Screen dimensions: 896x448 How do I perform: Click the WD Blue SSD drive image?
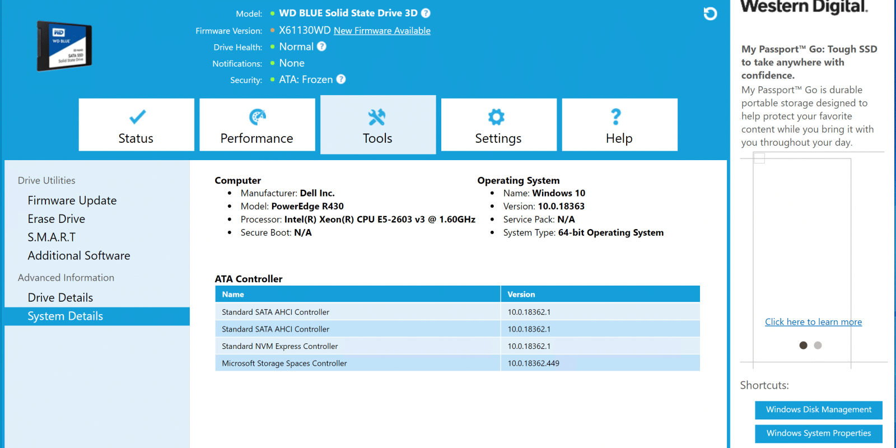(64, 46)
